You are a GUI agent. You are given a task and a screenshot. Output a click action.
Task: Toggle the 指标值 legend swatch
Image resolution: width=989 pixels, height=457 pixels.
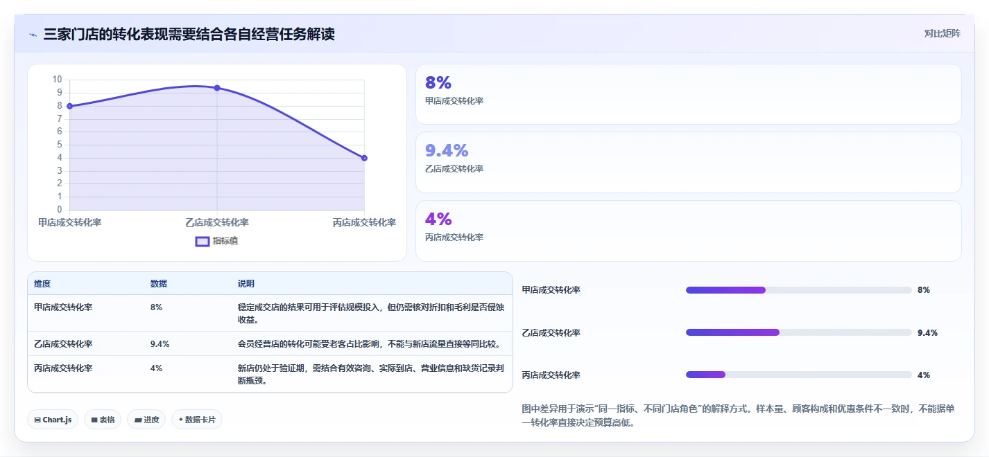203,241
